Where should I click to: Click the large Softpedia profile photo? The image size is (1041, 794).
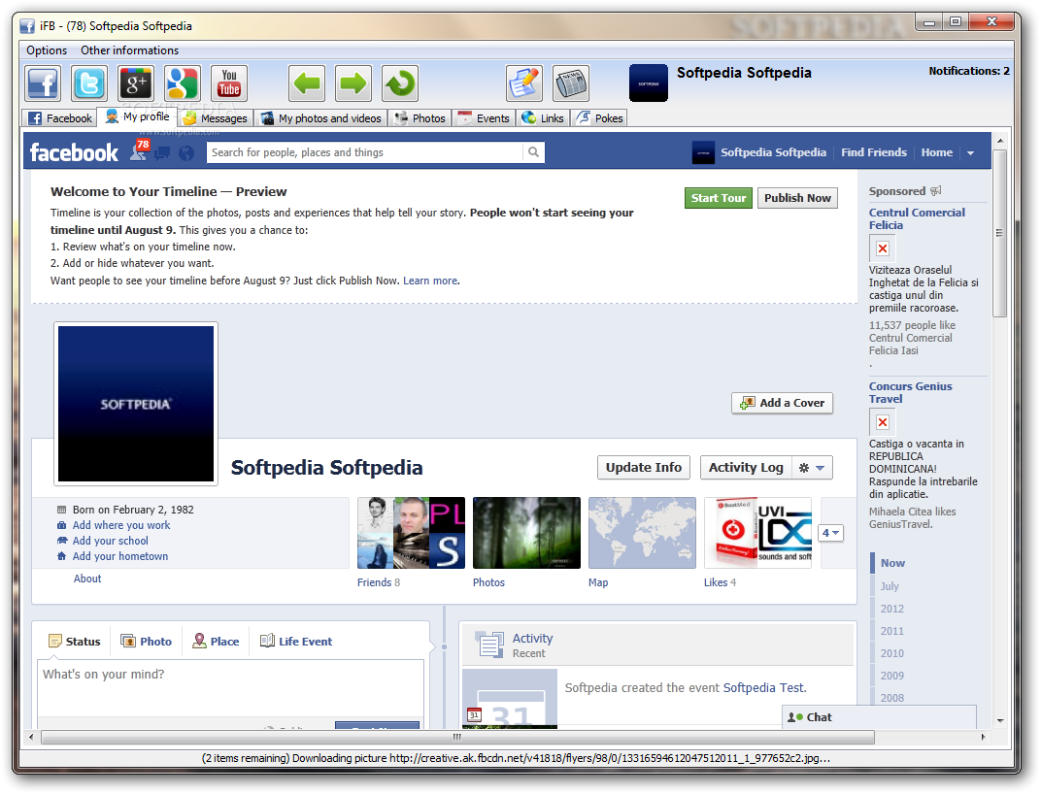pyautogui.click(x=136, y=404)
